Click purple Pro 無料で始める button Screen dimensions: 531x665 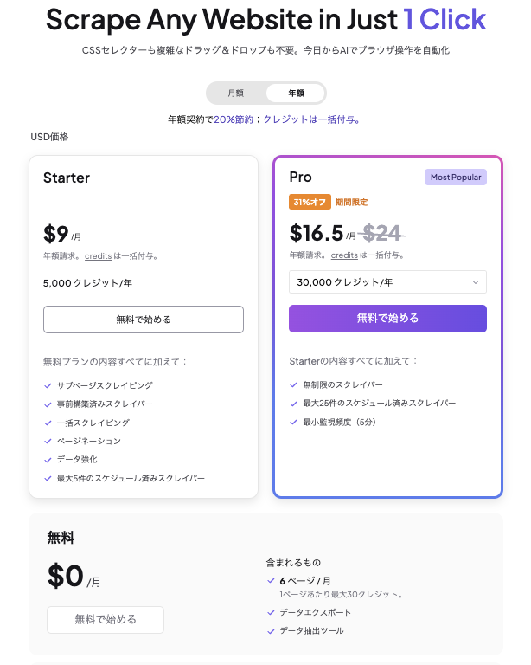point(387,319)
